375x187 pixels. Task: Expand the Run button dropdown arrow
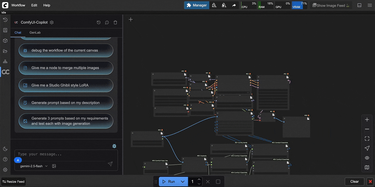coord(183,181)
